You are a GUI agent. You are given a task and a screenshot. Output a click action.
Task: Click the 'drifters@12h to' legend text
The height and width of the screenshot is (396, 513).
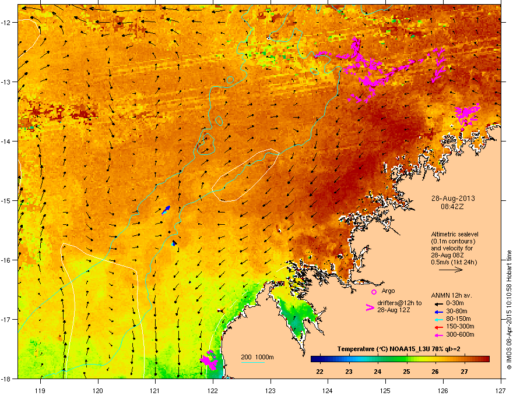click(399, 303)
